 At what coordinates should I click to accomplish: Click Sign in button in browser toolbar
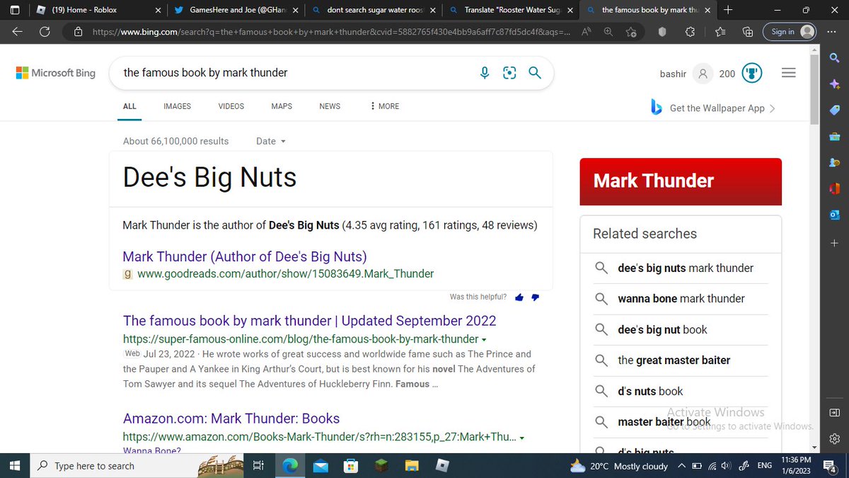click(790, 32)
